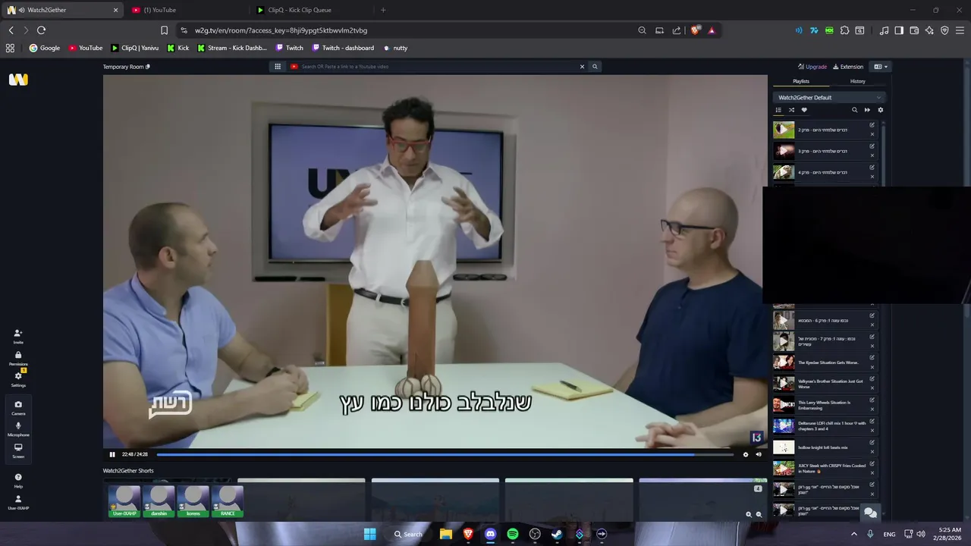Pause the video with the player button

tap(112, 454)
